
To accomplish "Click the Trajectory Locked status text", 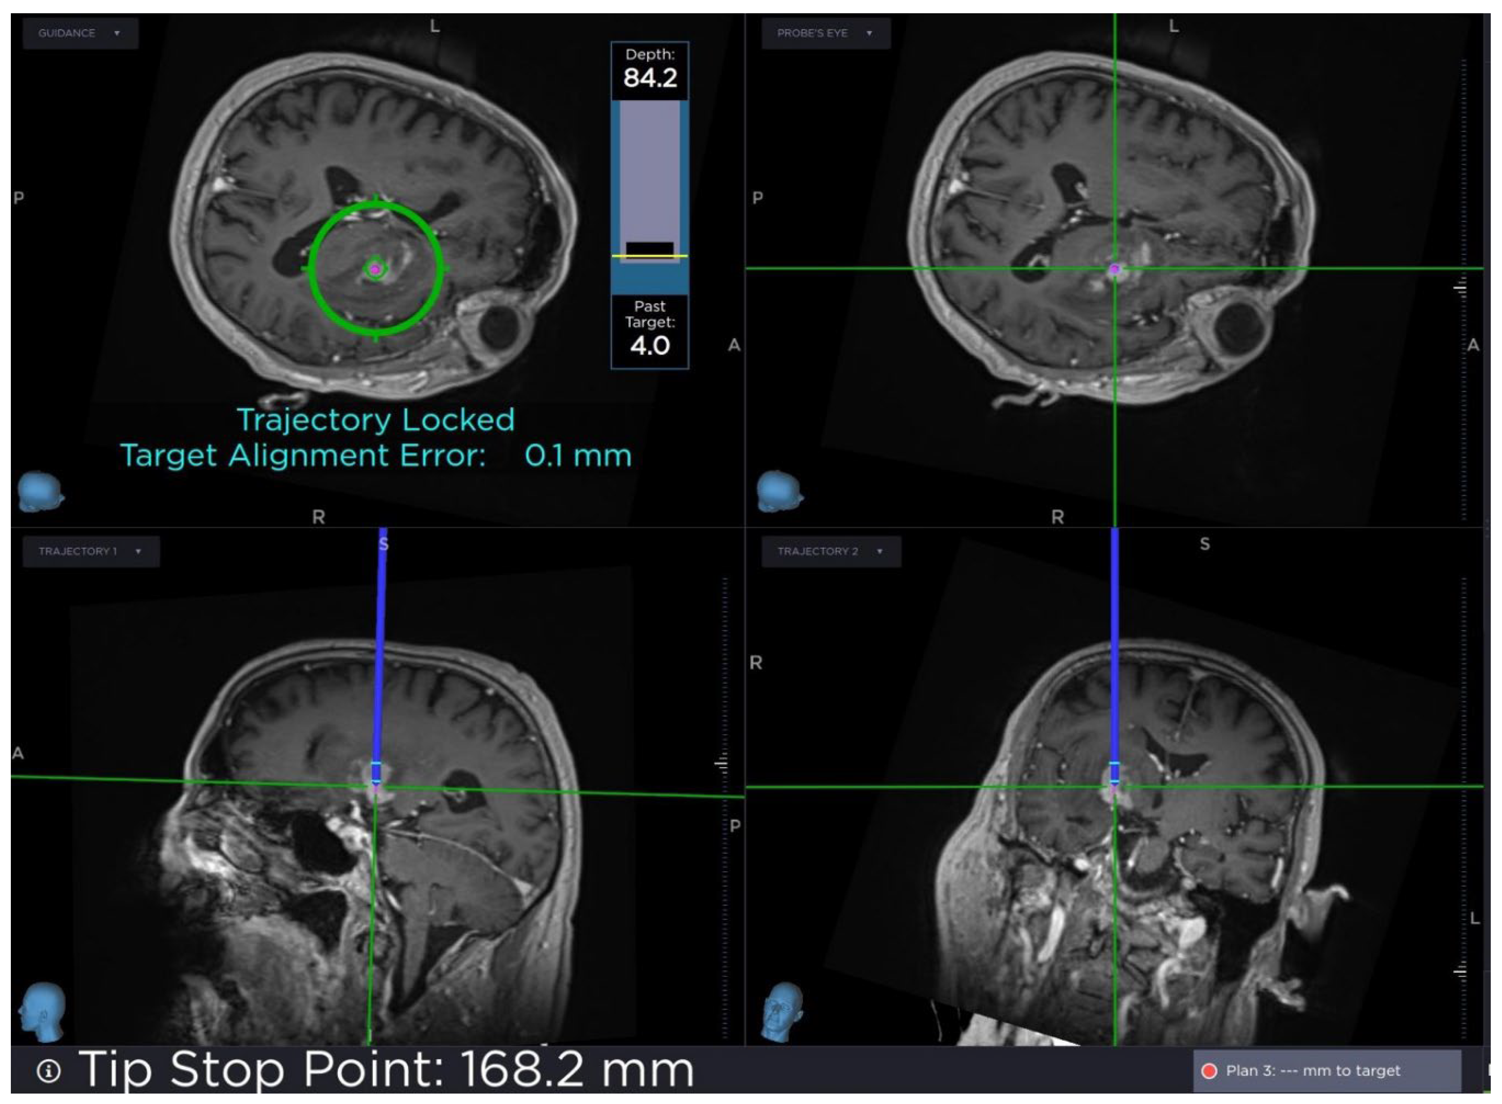I will coord(375,420).
